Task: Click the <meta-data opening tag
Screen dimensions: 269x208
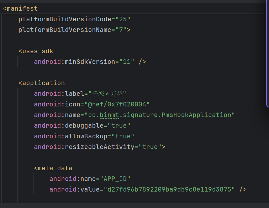Action: tap(53, 168)
